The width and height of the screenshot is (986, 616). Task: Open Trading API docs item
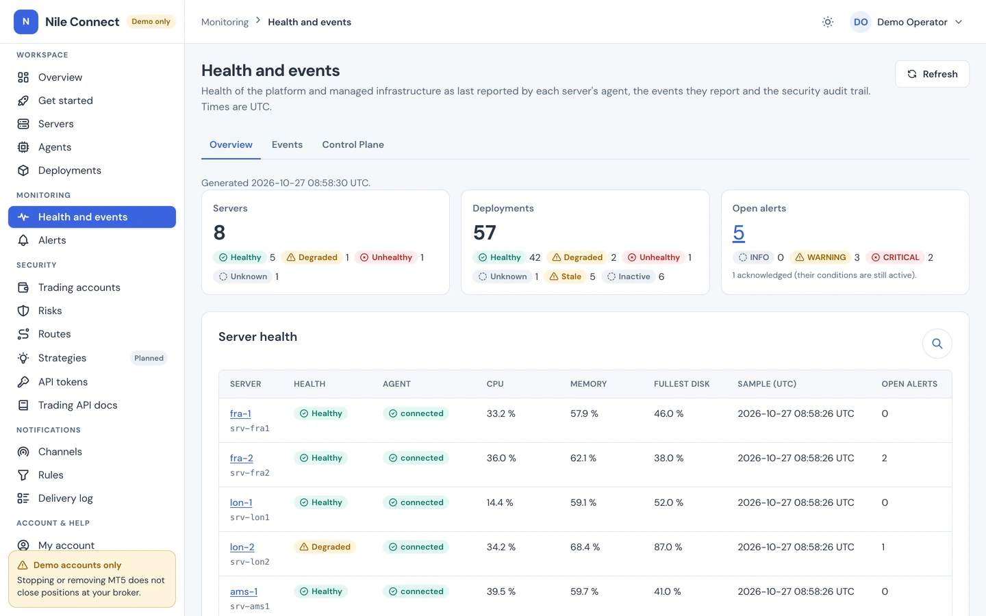click(92, 405)
